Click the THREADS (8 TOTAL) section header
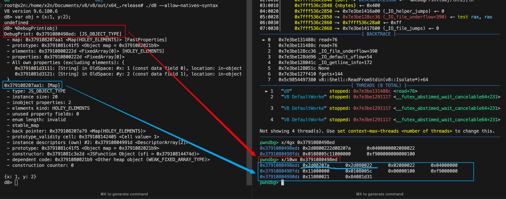 pos(379,85)
